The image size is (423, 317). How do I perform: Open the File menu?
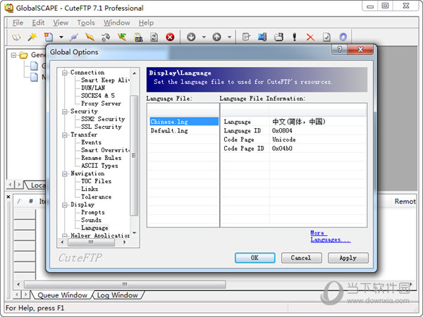(18, 23)
